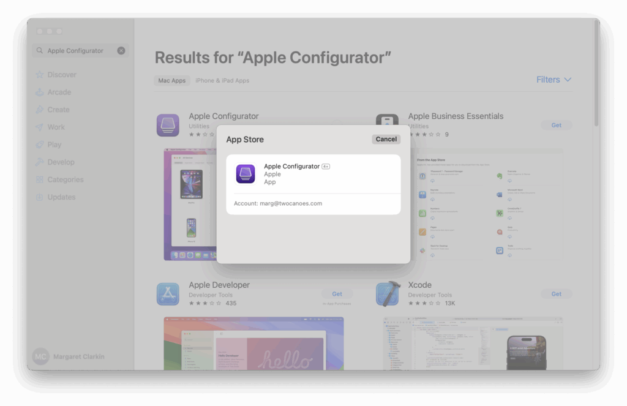
Task: Open Xcode app icon
Action: pyautogui.click(x=388, y=293)
